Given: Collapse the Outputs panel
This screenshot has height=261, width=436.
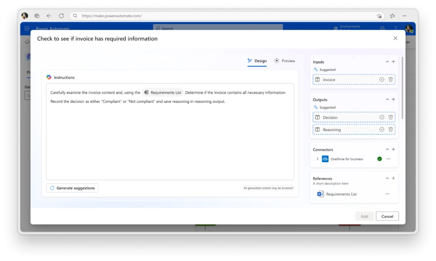Looking at the screenshot, I should pyautogui.click(x=387, y=99).
